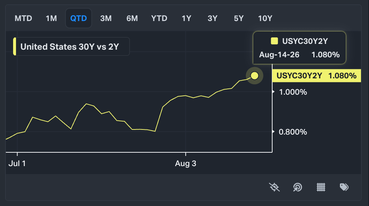Show the 5Y time range
This screenshot has width=369, height=206.
coord(239,18)
